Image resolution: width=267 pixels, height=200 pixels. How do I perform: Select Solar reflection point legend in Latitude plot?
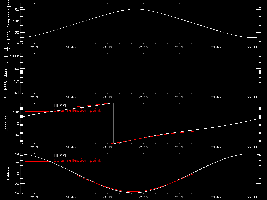click(77, 160)
